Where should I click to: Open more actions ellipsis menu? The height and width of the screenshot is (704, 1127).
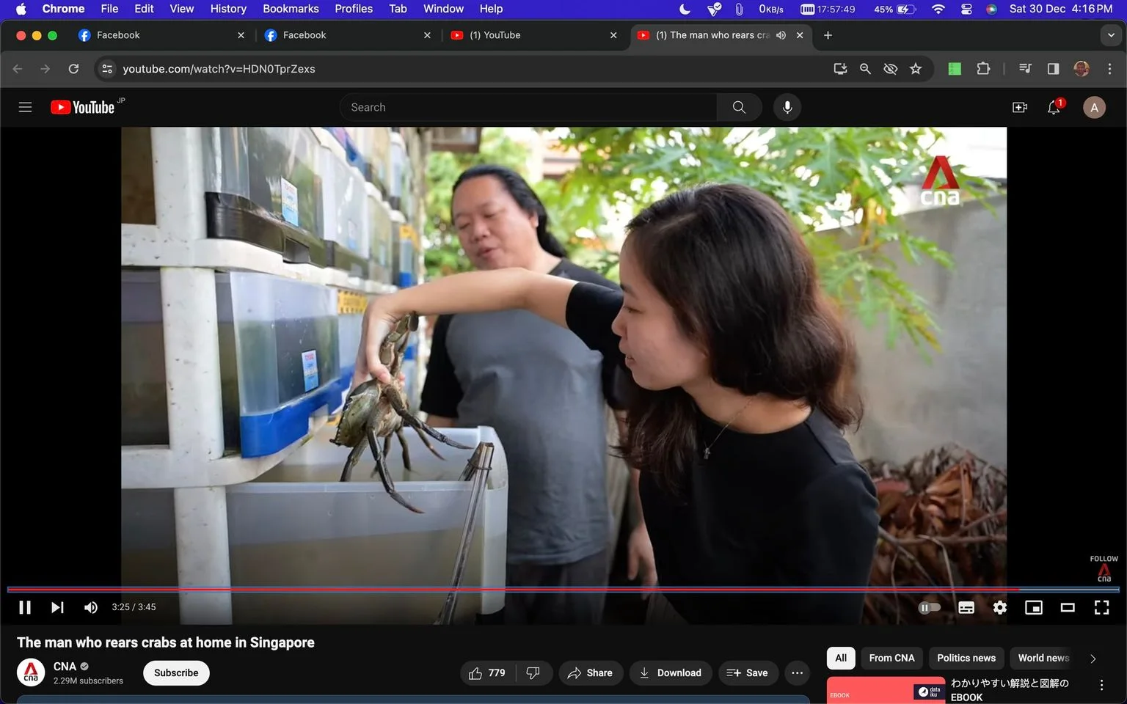click(x=798, y=673)
